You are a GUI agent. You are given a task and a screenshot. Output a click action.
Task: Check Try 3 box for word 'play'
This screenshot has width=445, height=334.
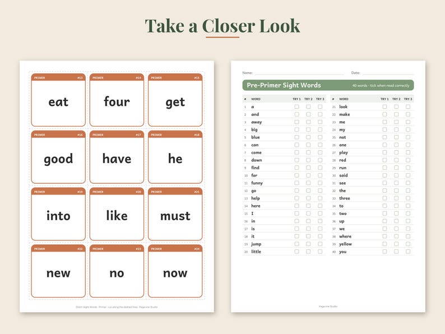point(408,152)
